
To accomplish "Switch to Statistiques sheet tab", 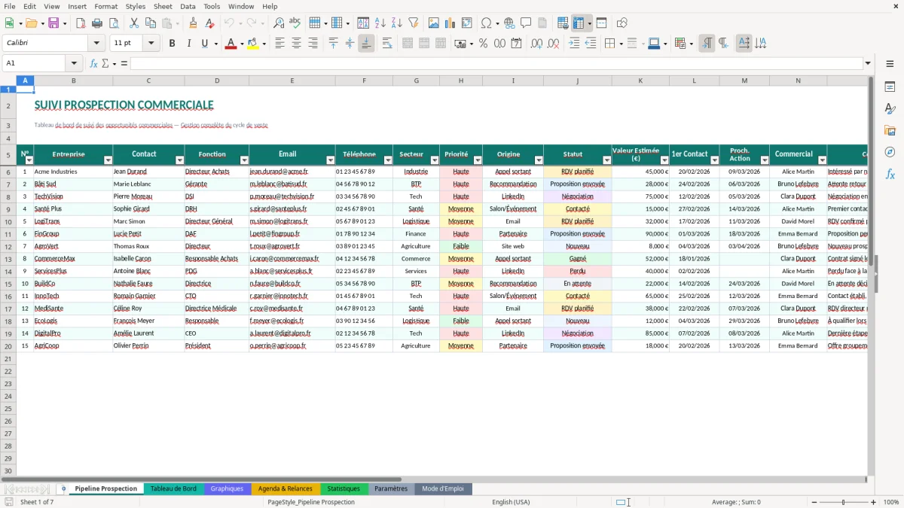I will (344, 488).
